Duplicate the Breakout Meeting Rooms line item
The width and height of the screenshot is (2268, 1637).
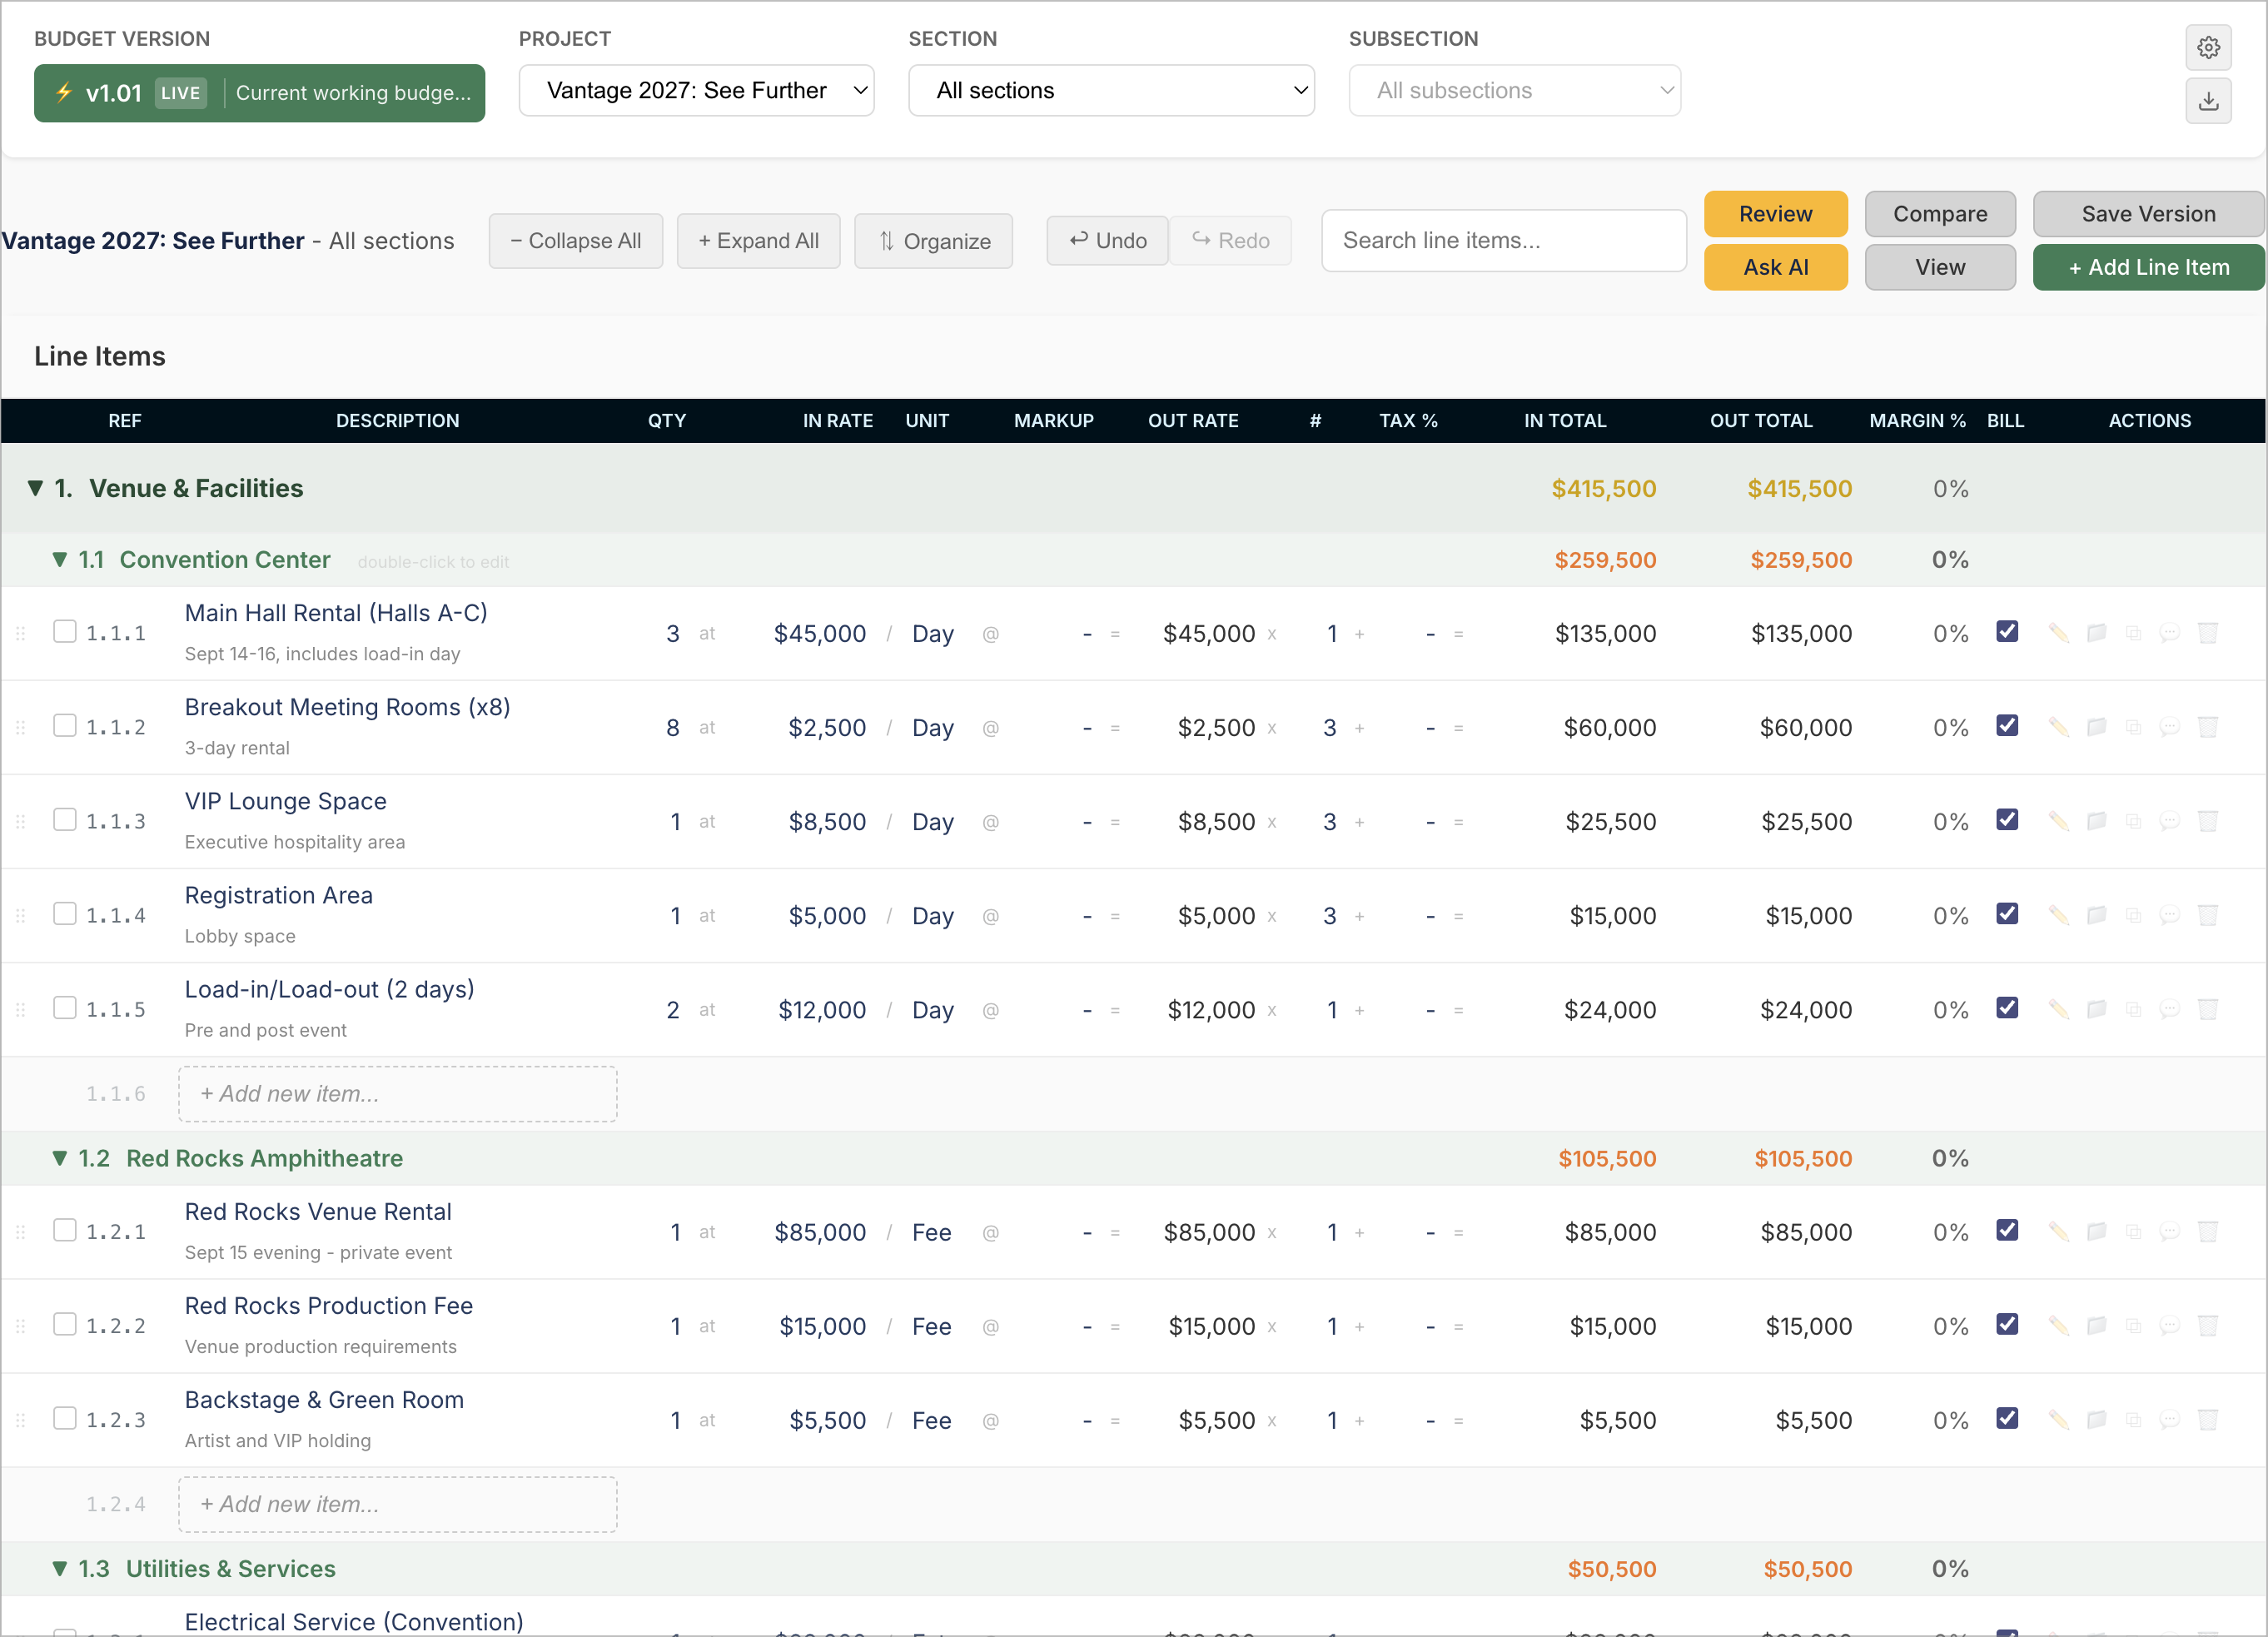pos(2134,727)
